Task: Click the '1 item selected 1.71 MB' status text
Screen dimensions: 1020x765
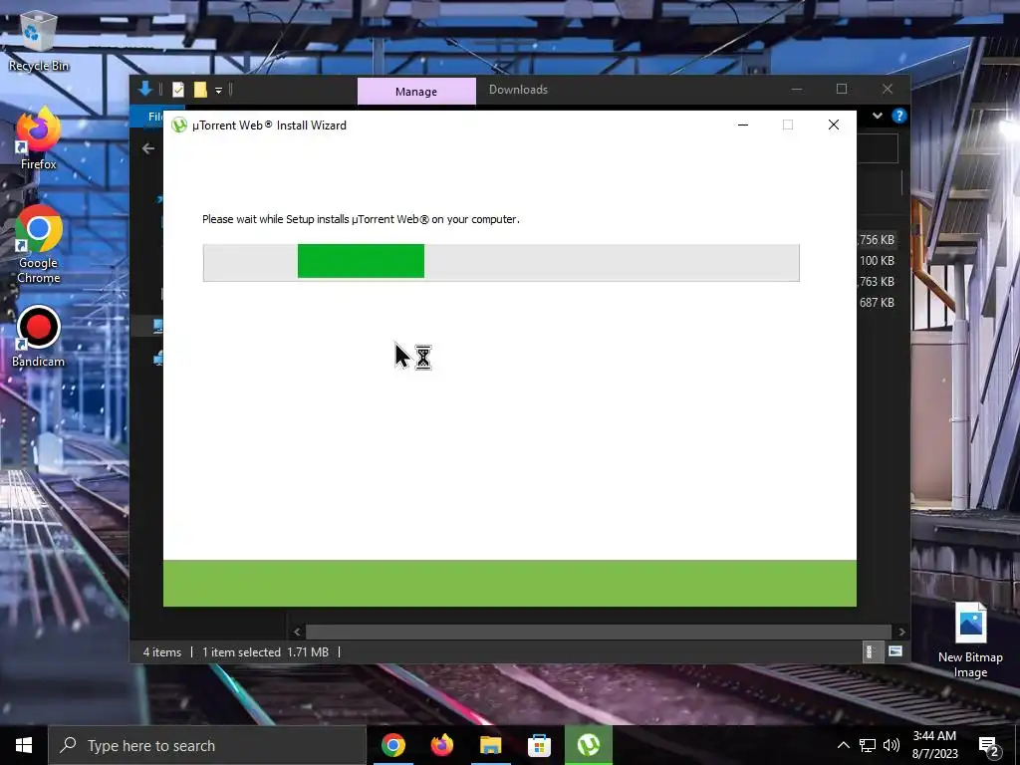Action: [x=265, y=651]
